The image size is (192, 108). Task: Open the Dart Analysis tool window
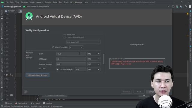coord(21,103)
